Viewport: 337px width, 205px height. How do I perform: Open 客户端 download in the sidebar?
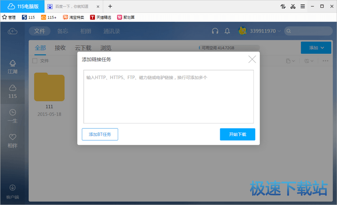[13, 192]
